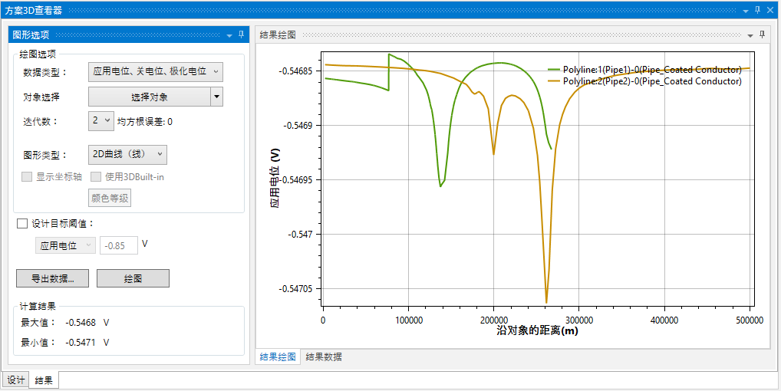Click the 导出数据... button
Viewport: 781px width, 391px height.
point(52,278)
